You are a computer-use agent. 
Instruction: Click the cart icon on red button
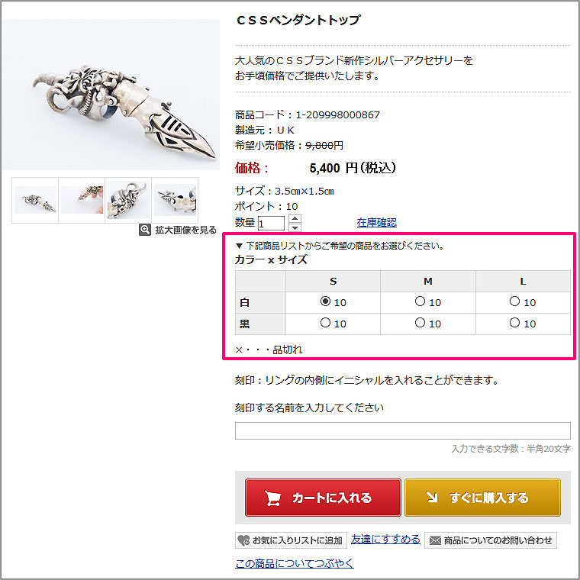272,498
